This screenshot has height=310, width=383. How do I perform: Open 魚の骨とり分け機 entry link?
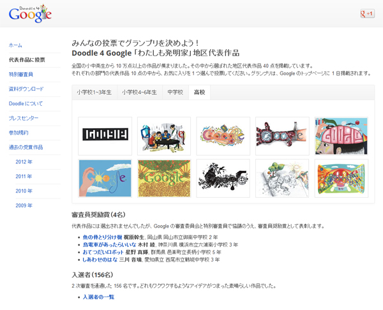[102, 237]
